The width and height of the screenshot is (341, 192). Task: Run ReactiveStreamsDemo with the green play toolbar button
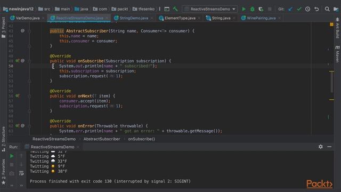tap(243, 9)
